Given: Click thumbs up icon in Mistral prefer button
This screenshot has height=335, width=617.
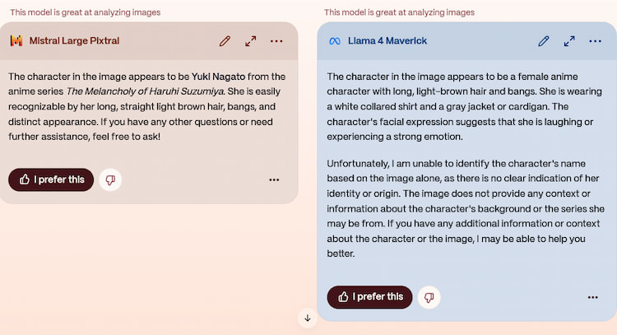Looking at the screenshot, I should 25,179.
